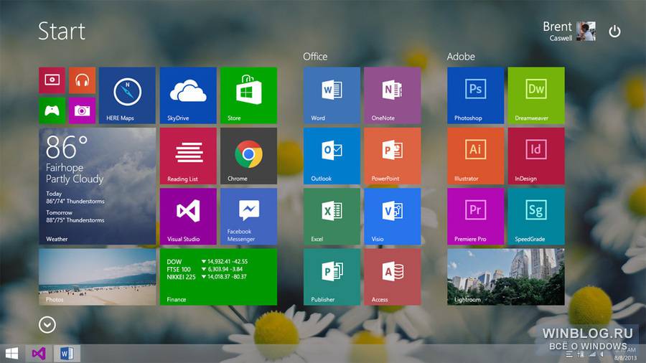Launch the Word tile

[332, 95]
